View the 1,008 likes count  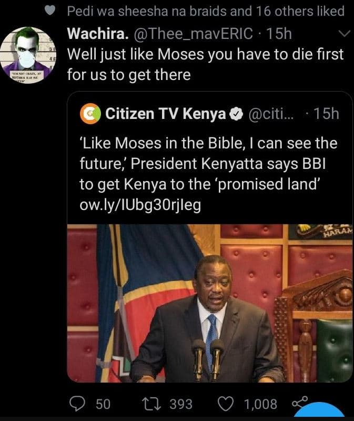tap(260, 404)
